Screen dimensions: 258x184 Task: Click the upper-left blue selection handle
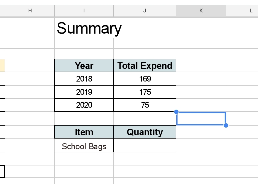pyautogui.click(x=177, y=112)
